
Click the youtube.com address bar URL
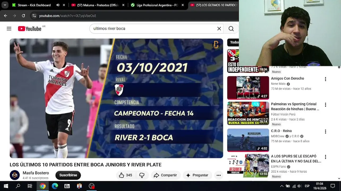click(x=67, y=16)
